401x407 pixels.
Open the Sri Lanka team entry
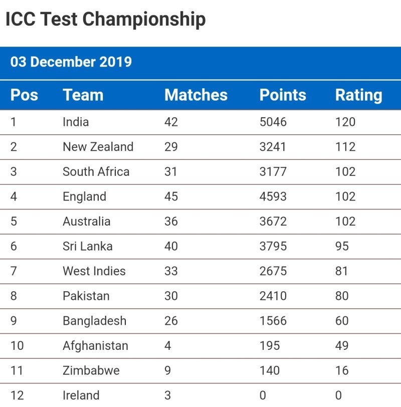click(87, 246)
